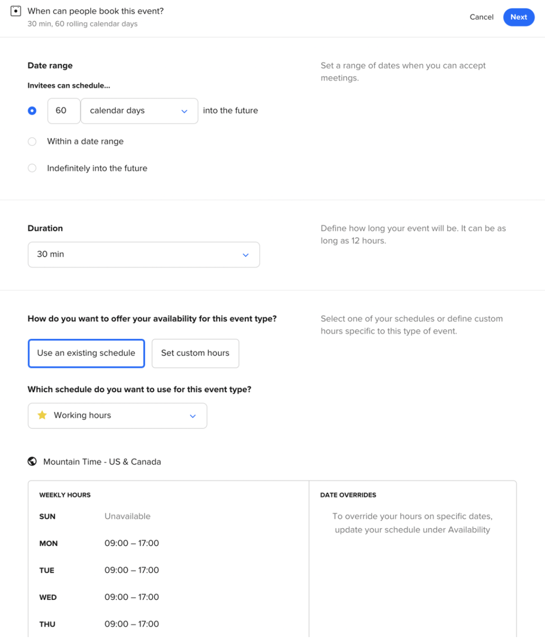Screen dimensions: 545x643
Task: Select Use an existing schedule
Action: (86, 353)
